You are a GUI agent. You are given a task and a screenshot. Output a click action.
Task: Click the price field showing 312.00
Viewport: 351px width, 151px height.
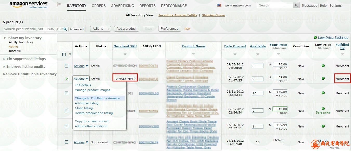coord(280,109)
